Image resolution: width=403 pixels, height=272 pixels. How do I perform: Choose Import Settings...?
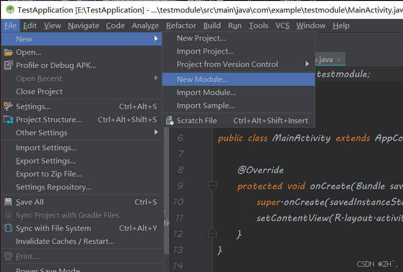click(82, 148)
